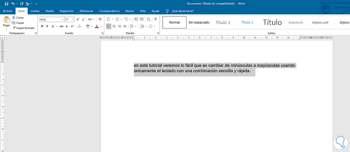
Task: Click the Pegar clipboard icon
Action: click(x=6, y=20)
